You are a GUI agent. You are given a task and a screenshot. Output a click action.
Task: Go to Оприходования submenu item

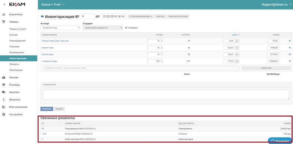click(x=17, y=41)
